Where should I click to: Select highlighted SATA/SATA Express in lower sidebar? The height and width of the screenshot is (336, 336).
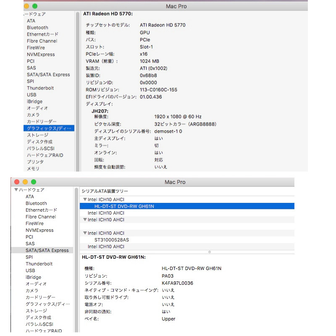(x=42, y=250)
